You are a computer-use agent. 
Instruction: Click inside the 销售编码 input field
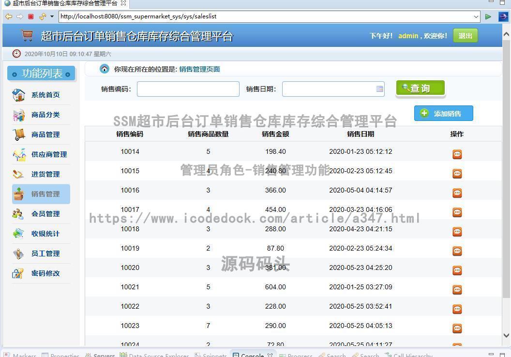point(188,89)
